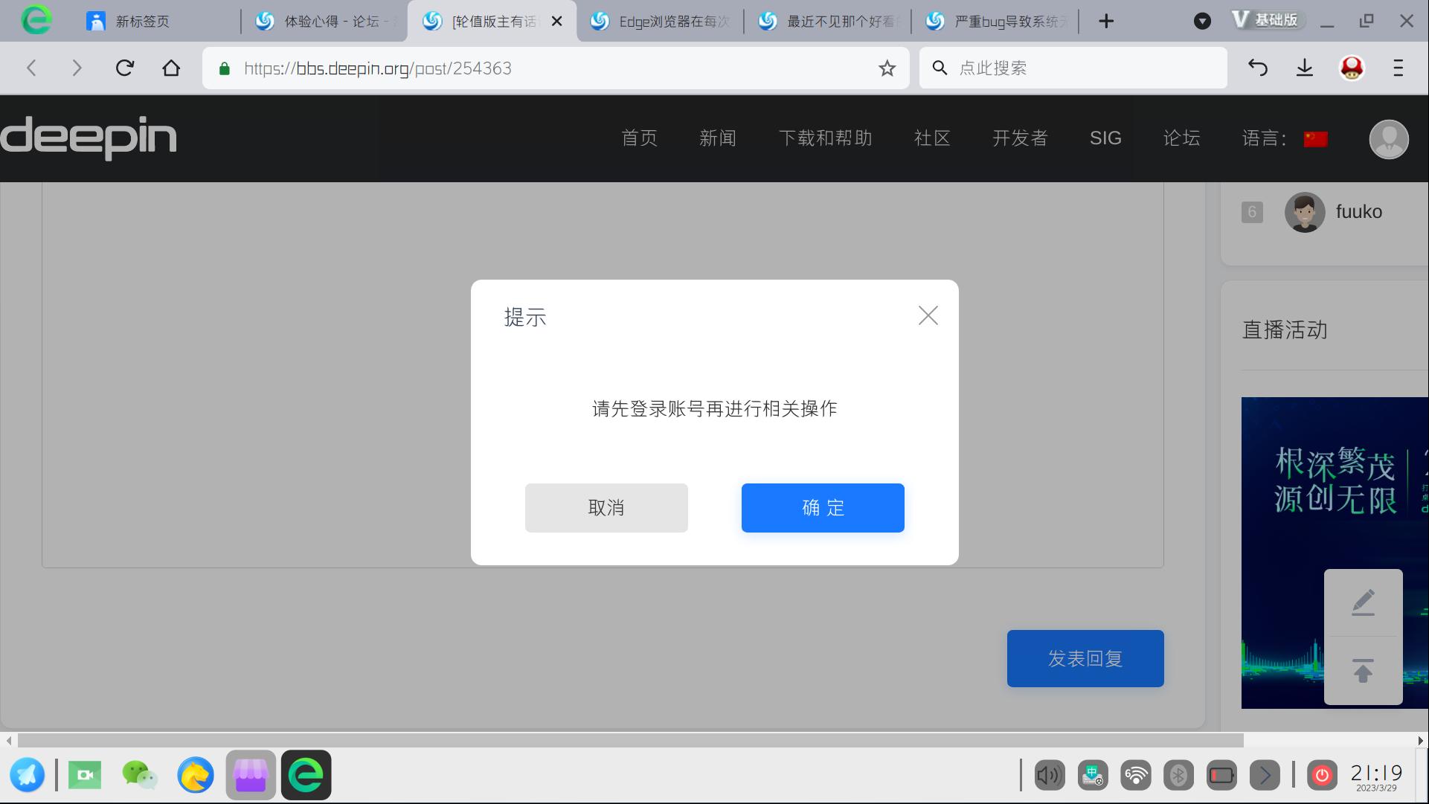This screenshot has width=1429, height=804.
Task: Open the browser version dropdown arrow
Action: click(1203, 21)
